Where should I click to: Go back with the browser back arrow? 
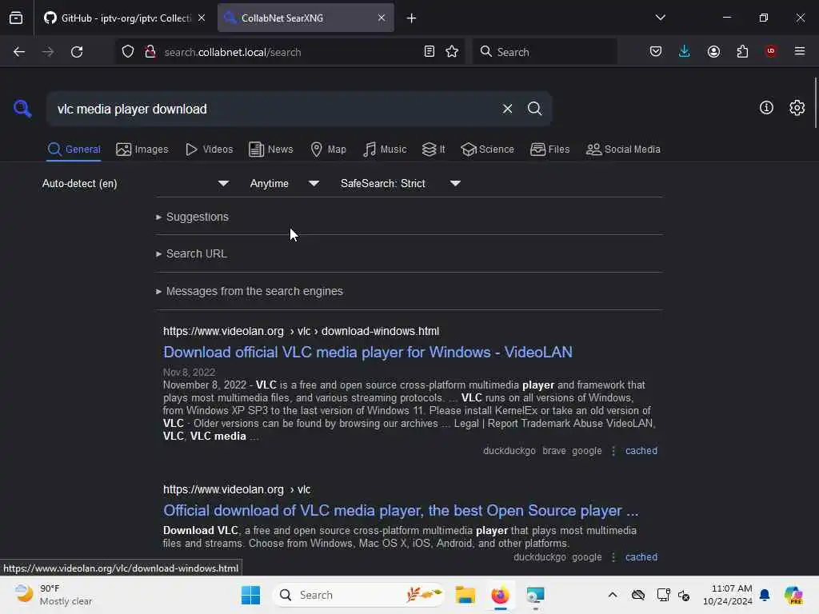[19, 52]
